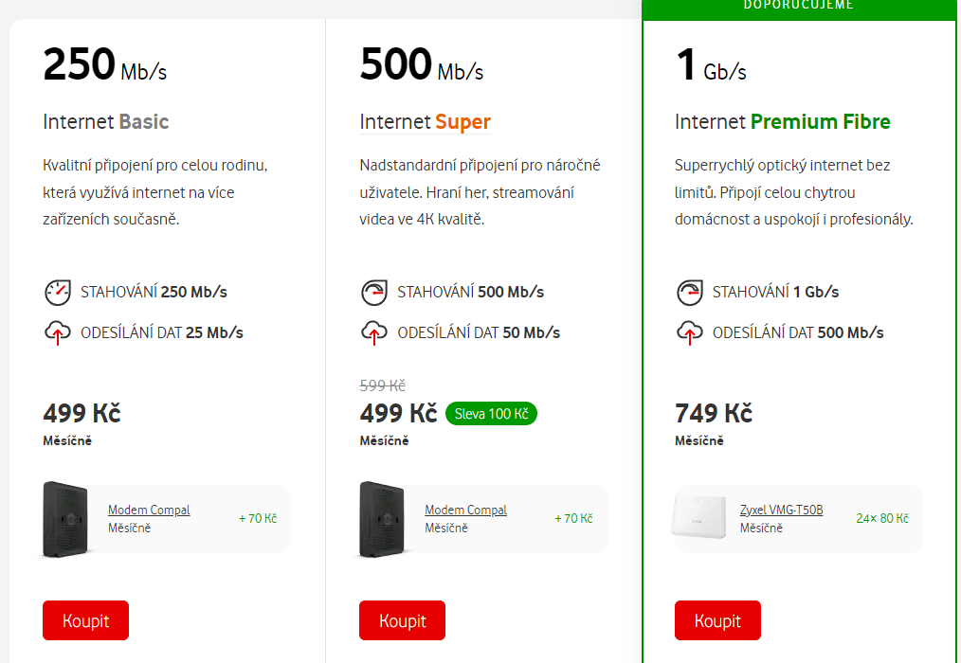Screen dimensions: 961x663
Task: Click the Super plan upload cloud icon
Action: [374, 332]
